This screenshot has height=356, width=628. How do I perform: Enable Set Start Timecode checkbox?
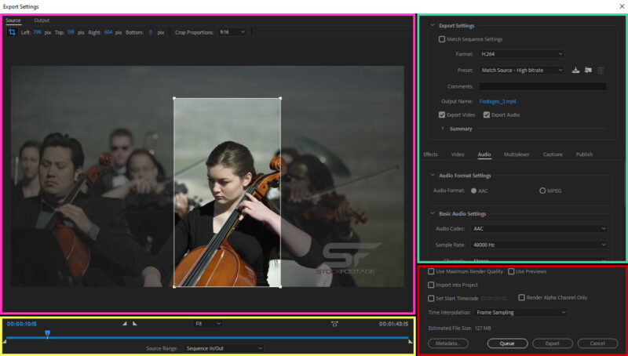click(431, 299)
